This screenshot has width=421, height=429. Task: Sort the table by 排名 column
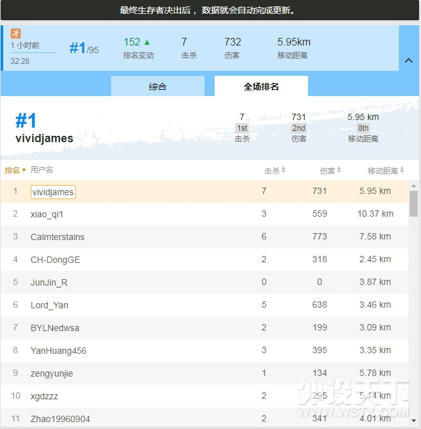tap(15, 171)
